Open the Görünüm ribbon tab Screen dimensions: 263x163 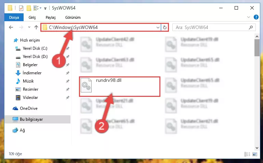coord(73,17)
